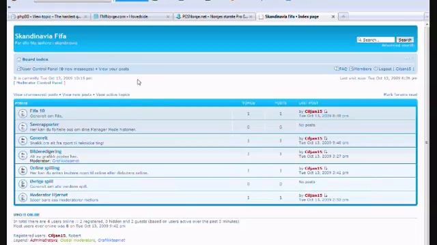Switch to the PESNorge.net tab
The width and height of the screenshot is (437, 245).
[214, 16]
